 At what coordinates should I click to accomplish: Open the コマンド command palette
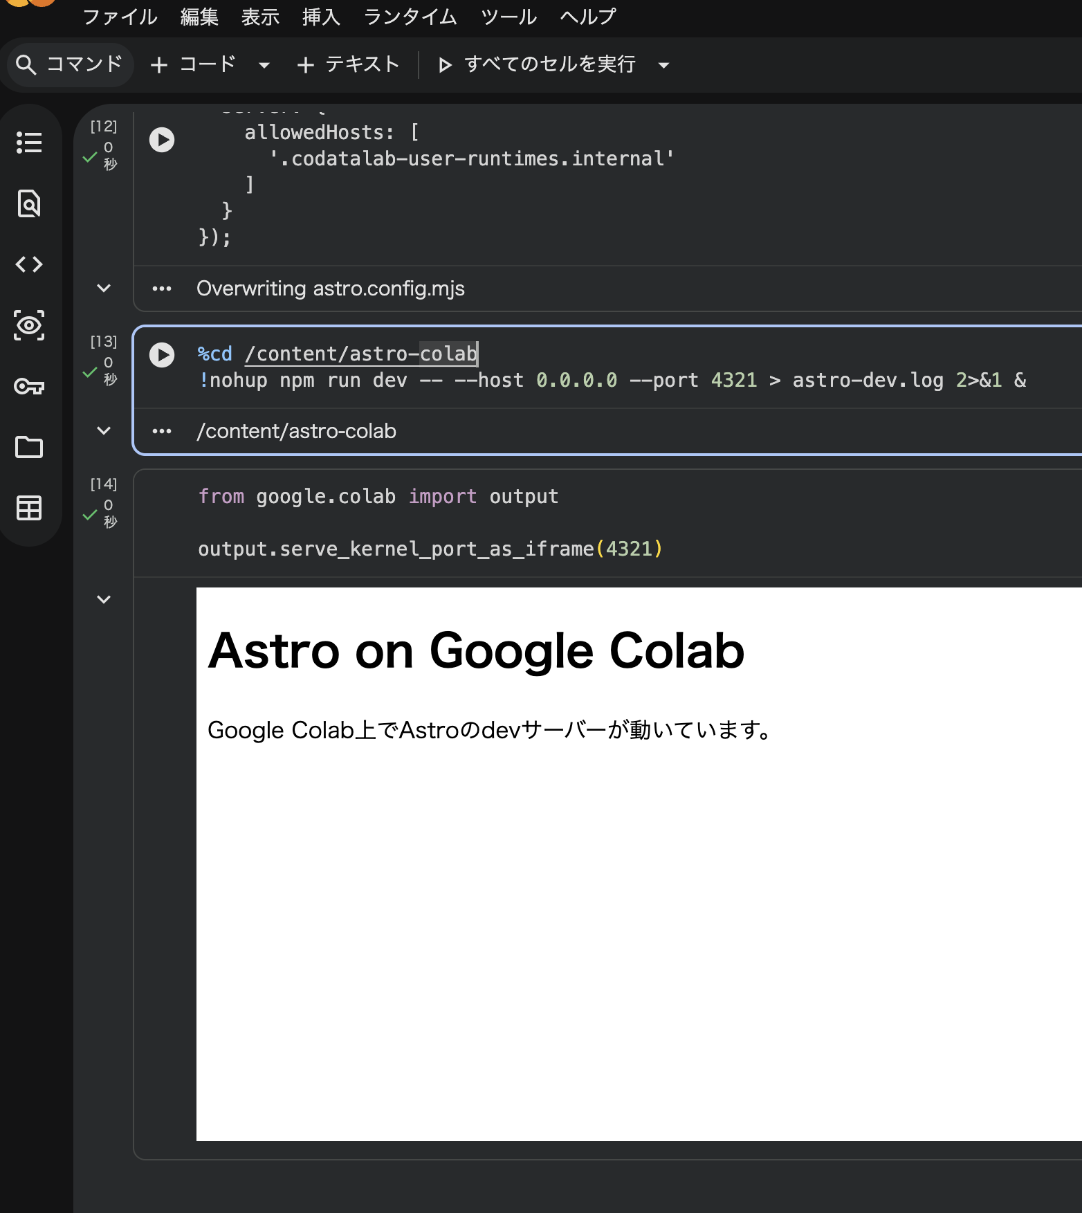click(69, 64)
